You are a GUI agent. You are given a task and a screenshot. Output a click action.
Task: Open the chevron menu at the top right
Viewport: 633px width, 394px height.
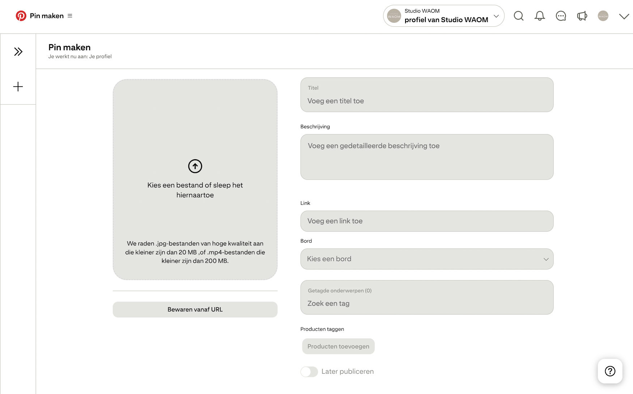coord(623,16)
